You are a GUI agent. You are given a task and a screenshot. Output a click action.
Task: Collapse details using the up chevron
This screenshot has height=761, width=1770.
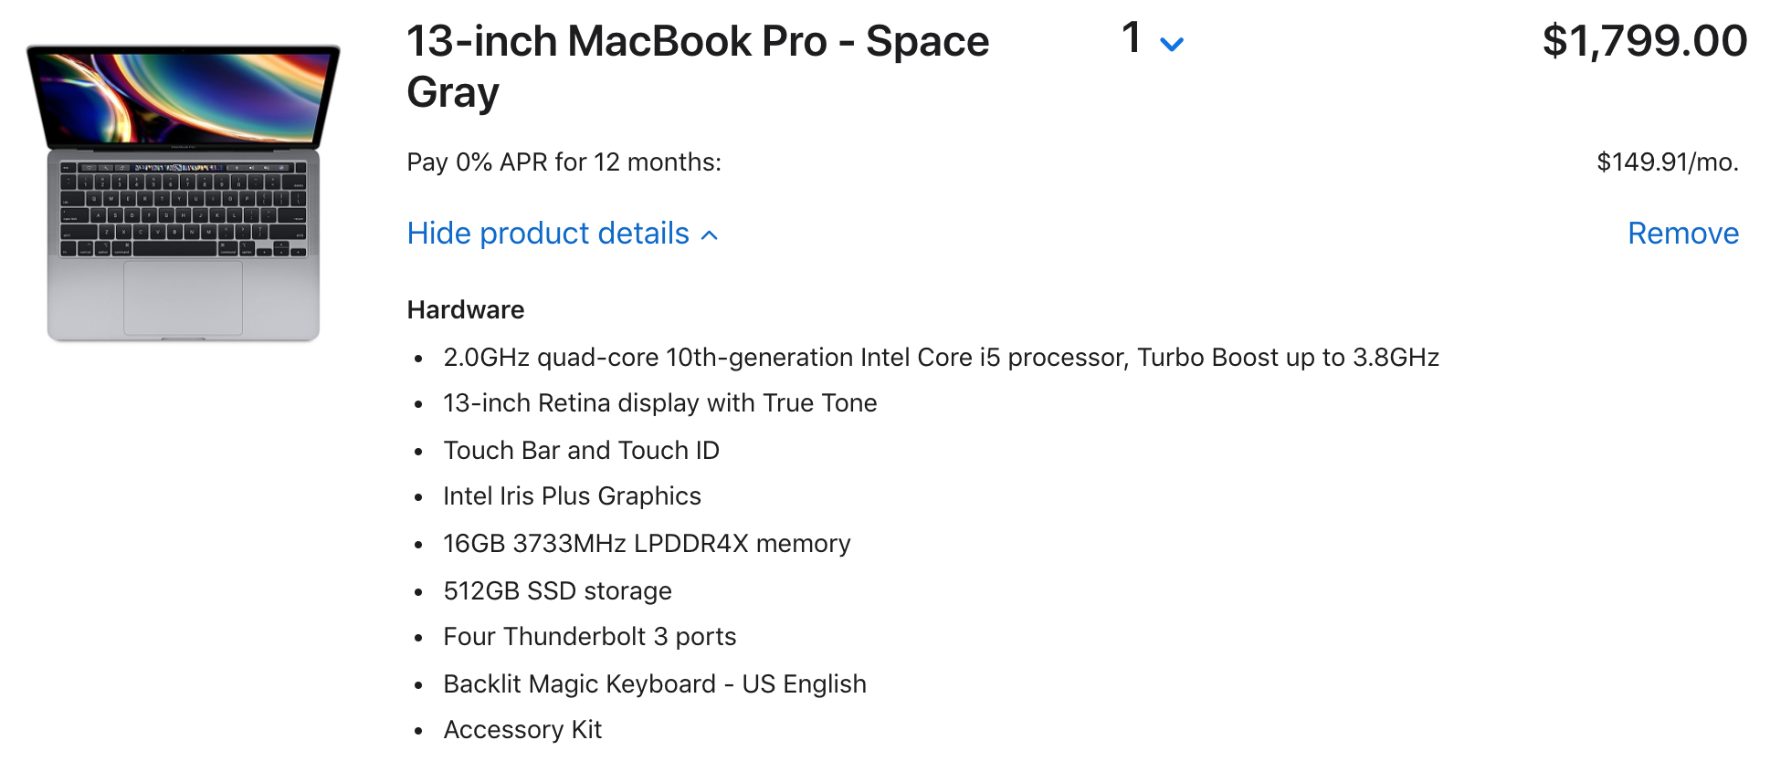click(x=710, y=235)
